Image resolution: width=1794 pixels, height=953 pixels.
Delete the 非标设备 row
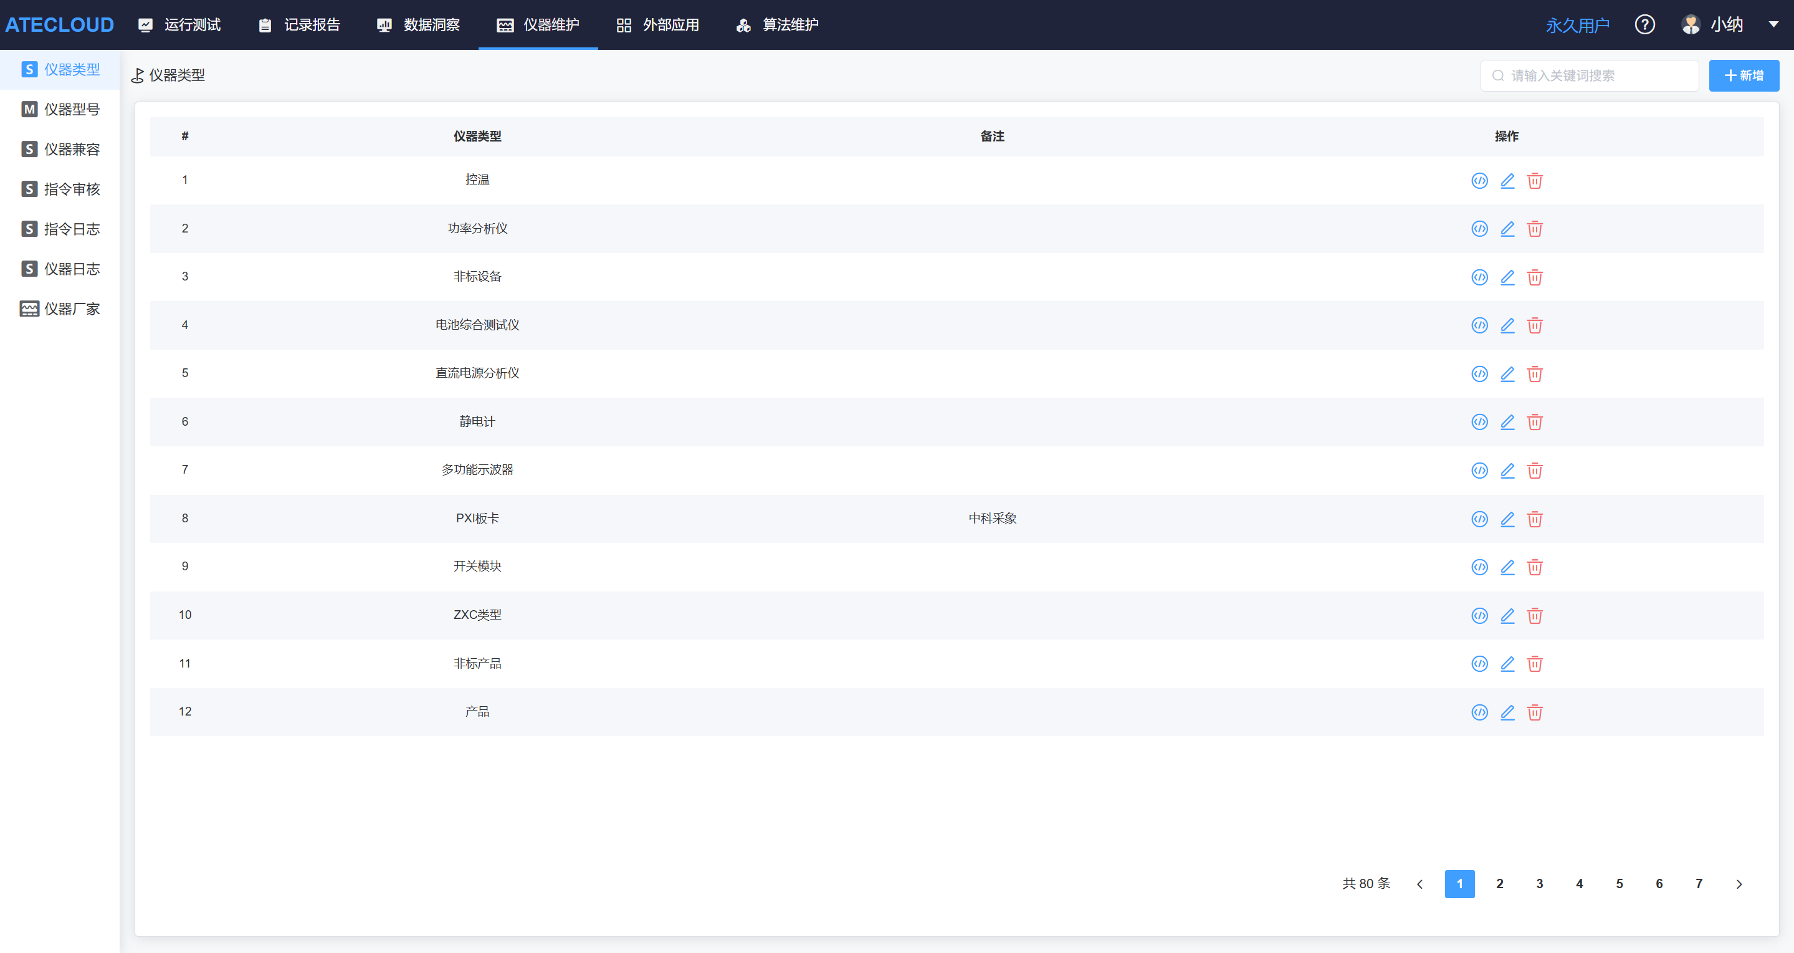1534,277
